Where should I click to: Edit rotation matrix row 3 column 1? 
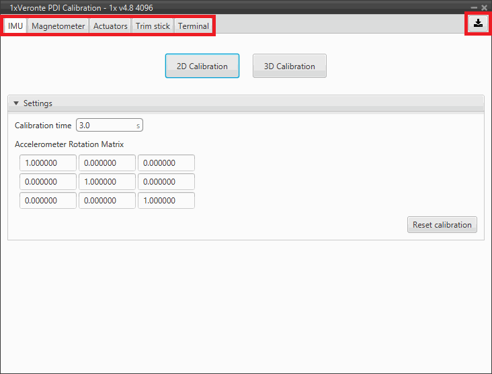click(x=48, y=201)
